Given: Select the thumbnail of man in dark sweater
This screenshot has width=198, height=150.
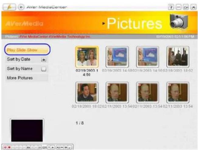Looking at the screenshot, I should [87, 92].
